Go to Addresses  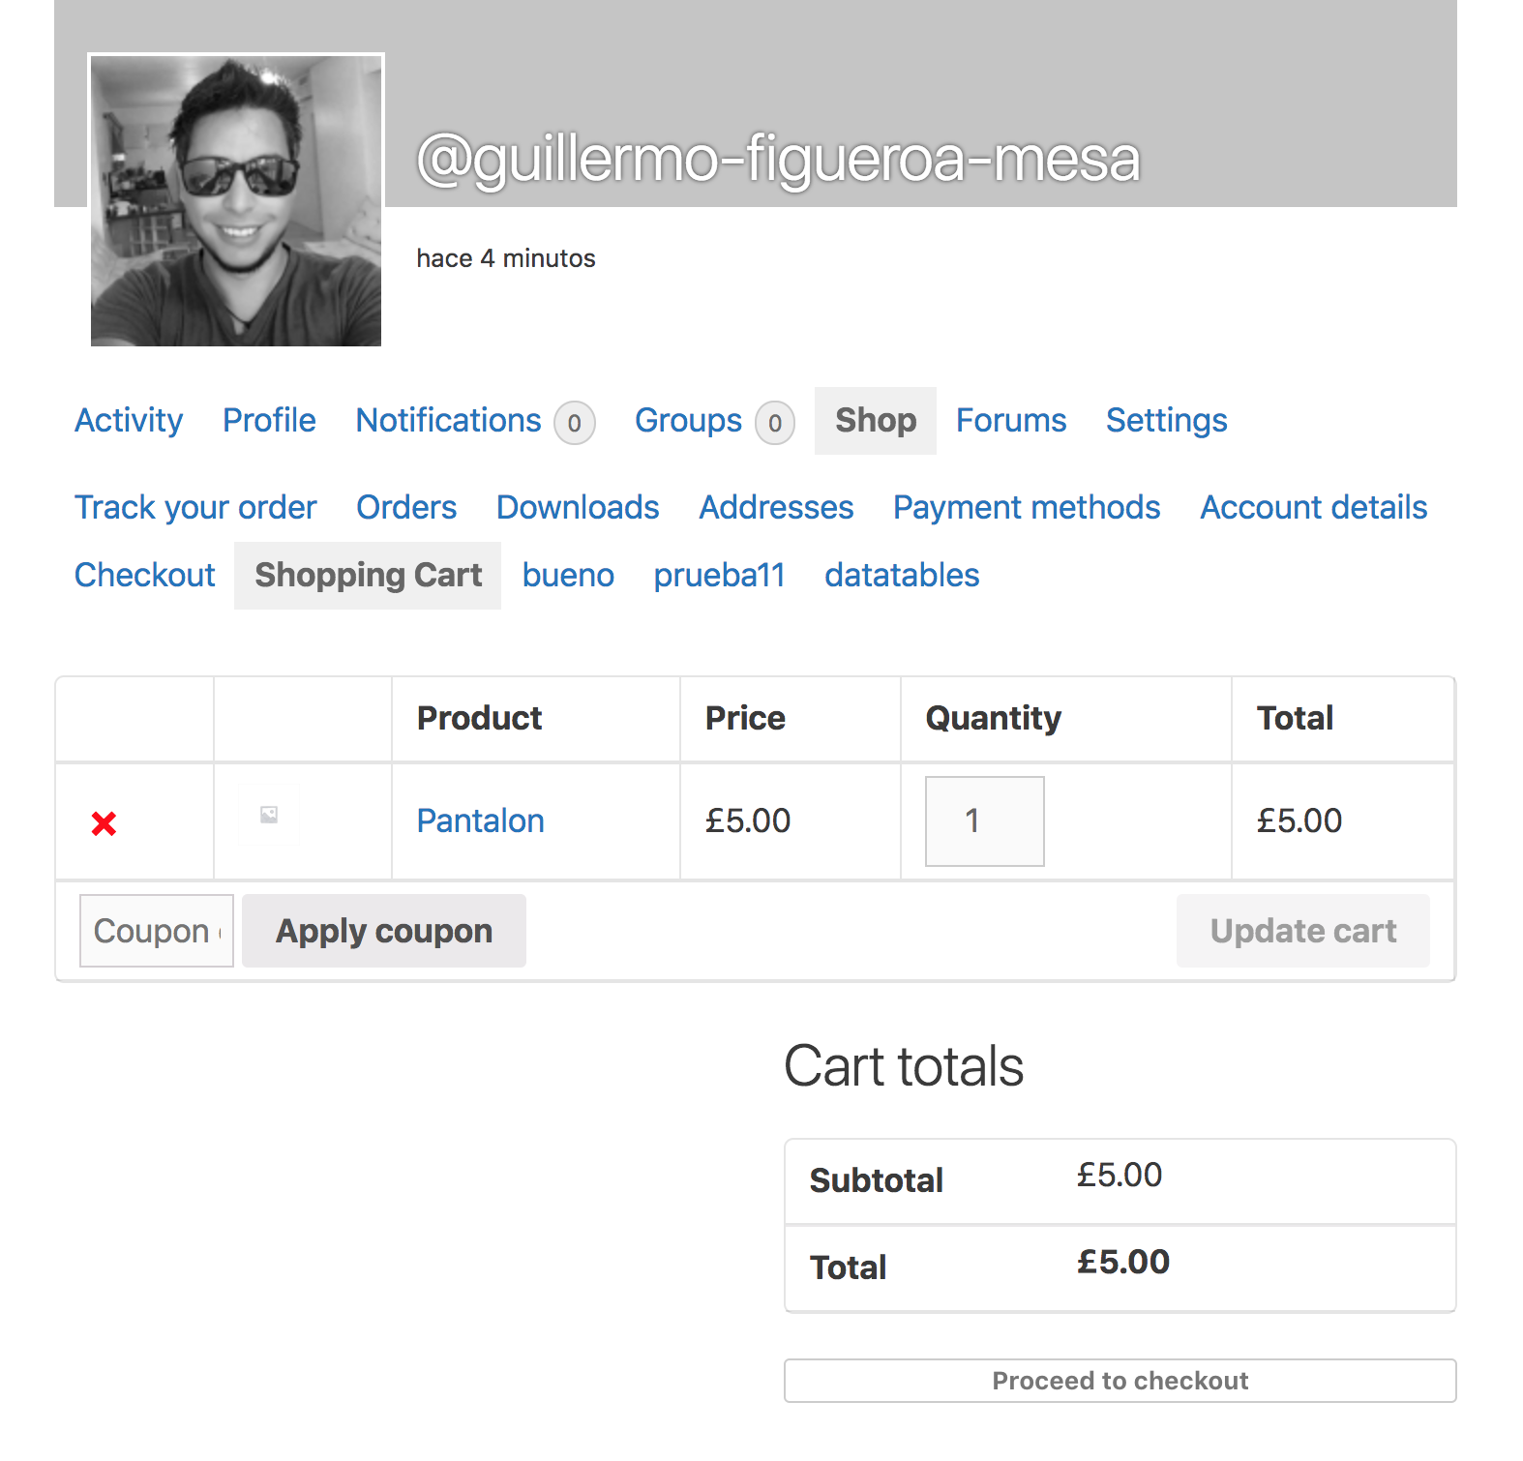[776, 508]
